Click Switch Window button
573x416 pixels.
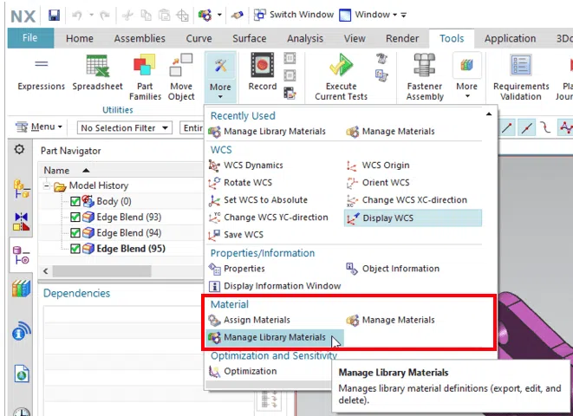295,15
